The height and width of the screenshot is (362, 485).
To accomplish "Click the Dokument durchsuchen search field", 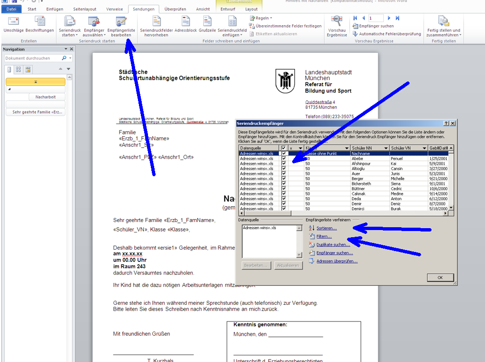I will pos(32,58).
